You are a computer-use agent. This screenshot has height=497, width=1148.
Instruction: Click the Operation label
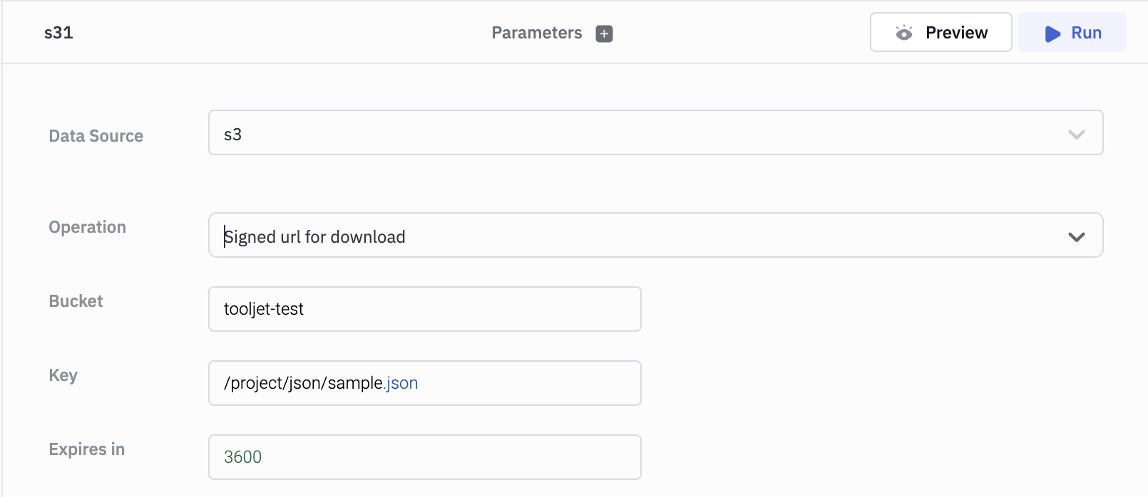pyautogui.click(x=87, y=227)
